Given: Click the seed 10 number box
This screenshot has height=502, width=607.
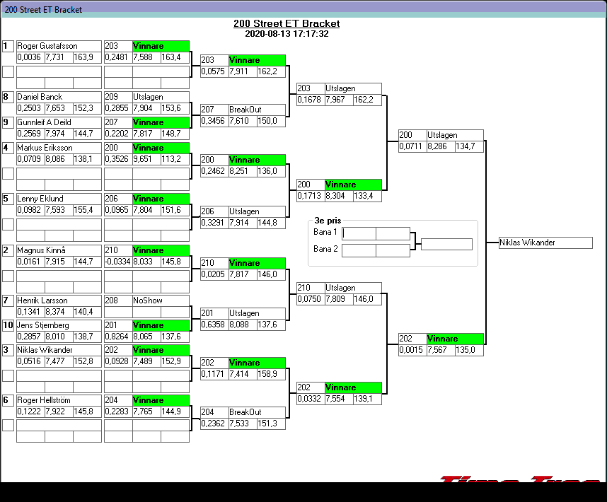Looking at the screenshot, I should (x=8, y=325).
